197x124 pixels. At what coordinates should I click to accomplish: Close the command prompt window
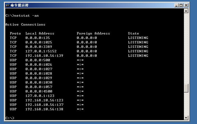point(186,5)
